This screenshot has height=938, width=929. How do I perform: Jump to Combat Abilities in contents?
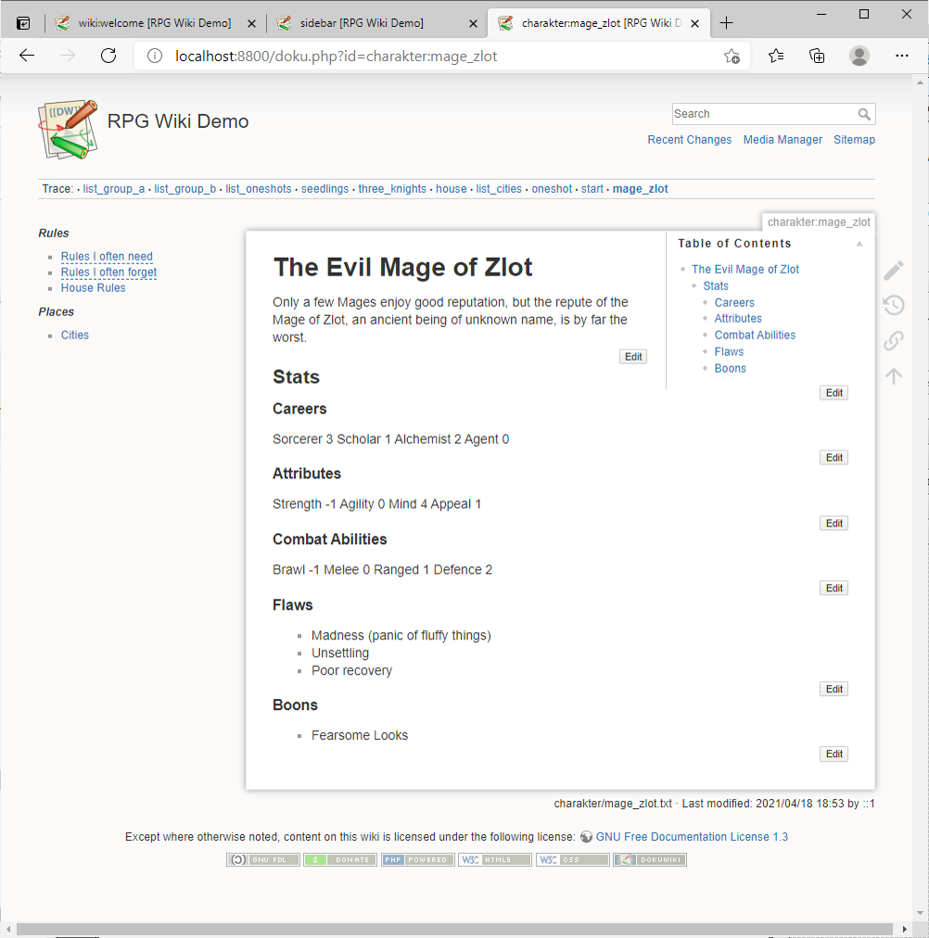tap(755, 335)
